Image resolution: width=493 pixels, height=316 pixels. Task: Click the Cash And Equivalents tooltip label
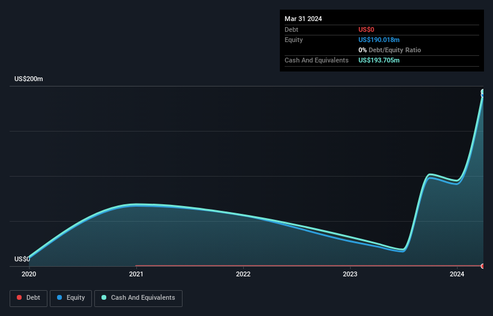(316, 60)
